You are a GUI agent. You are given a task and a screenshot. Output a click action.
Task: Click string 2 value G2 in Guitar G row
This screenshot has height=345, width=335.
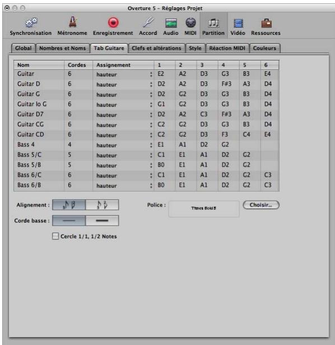click(182, 94)
